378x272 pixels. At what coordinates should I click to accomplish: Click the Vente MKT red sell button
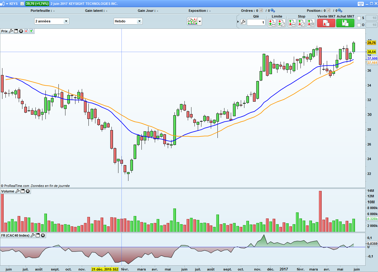pos(326,23)
